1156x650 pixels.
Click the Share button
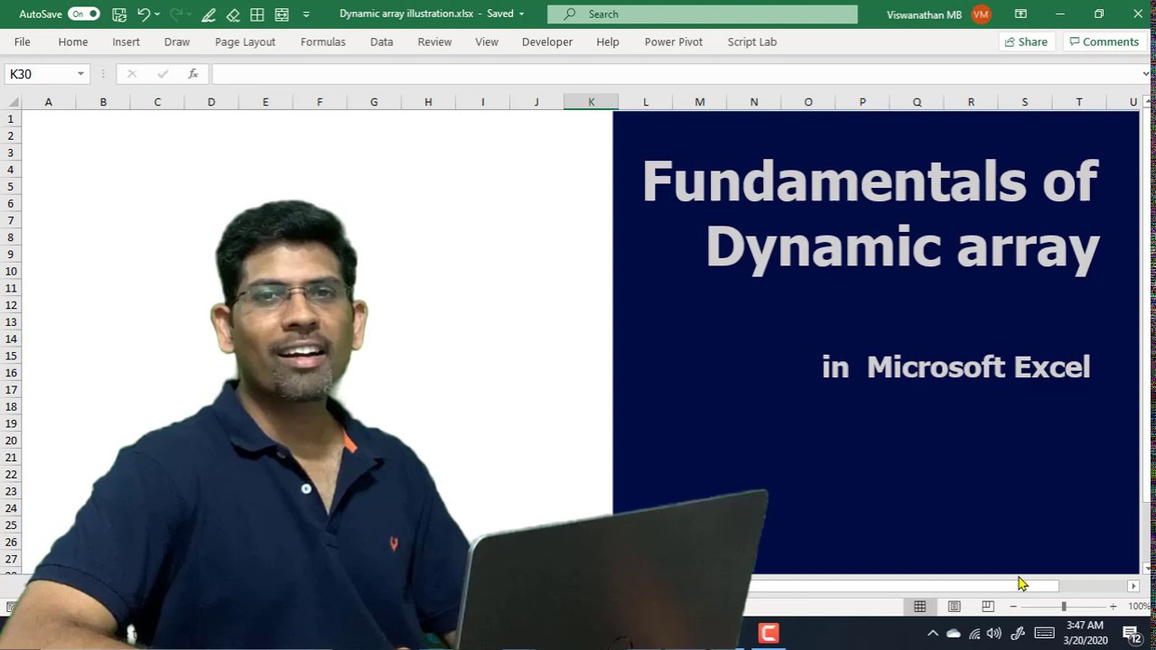tap(1026, 42)
